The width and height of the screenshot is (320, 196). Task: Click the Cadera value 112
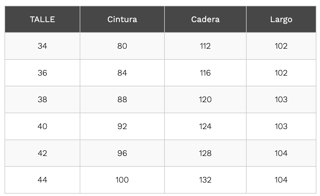[x=205, y=46]
